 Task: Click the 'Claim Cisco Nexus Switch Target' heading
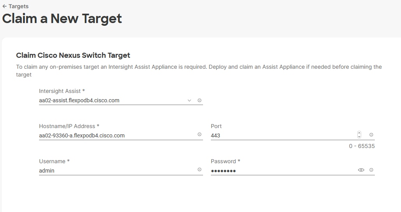tap(73, 55)
